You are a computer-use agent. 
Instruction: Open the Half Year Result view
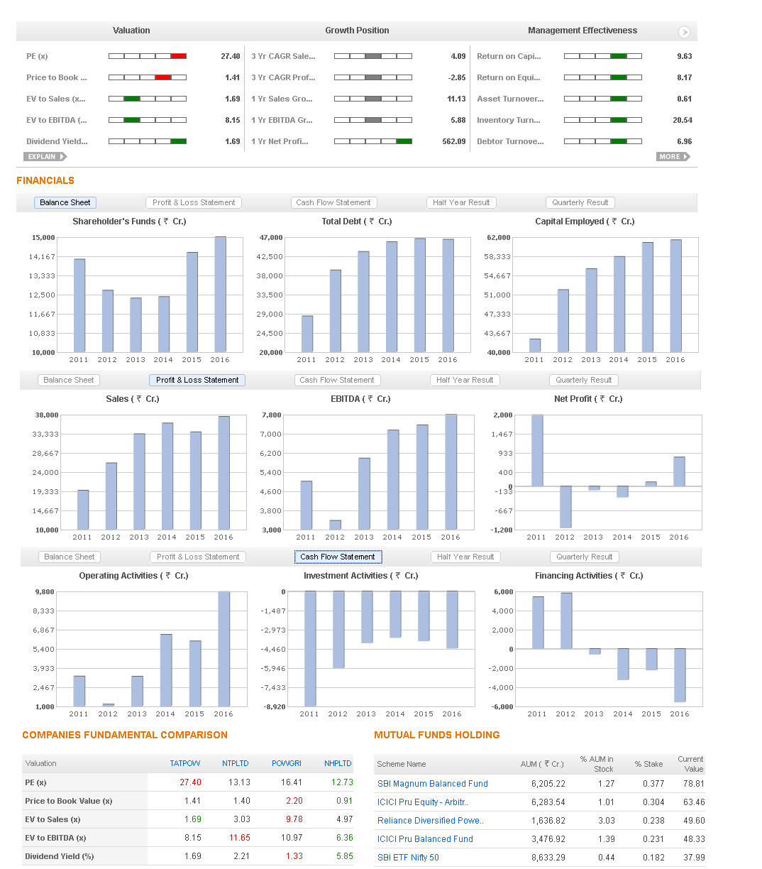pos(461,202)
